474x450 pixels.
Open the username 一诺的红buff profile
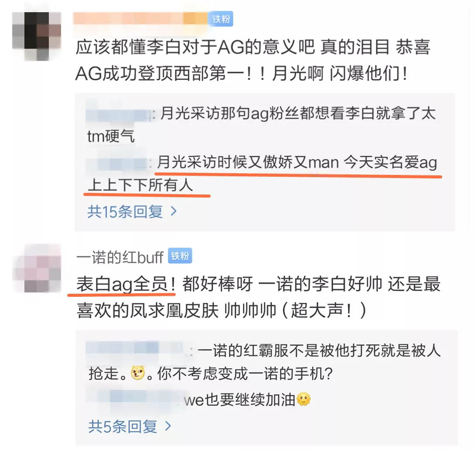(120, 257)
